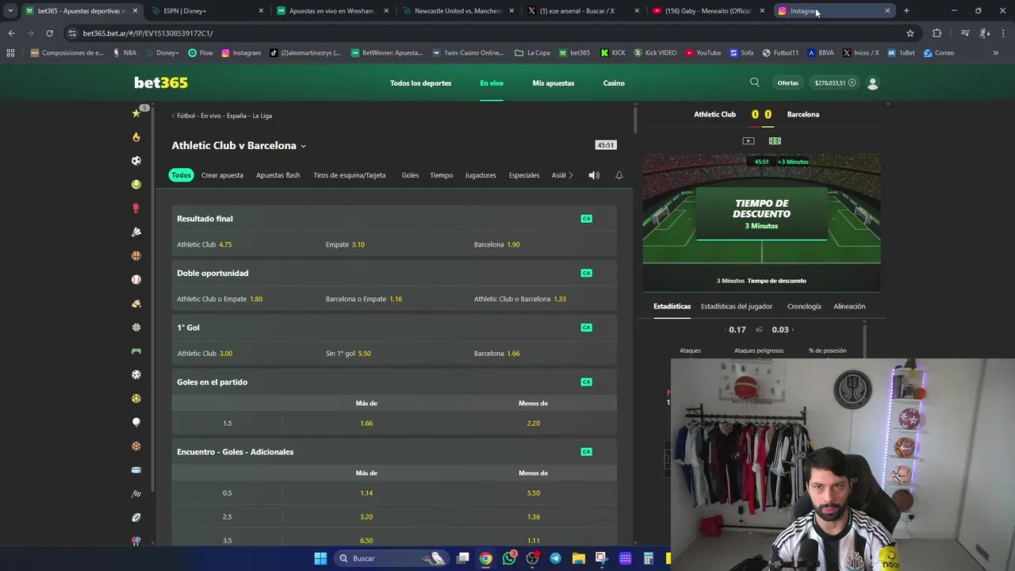
Task: Bookmark this page with the star
Action: coord(910,33)
